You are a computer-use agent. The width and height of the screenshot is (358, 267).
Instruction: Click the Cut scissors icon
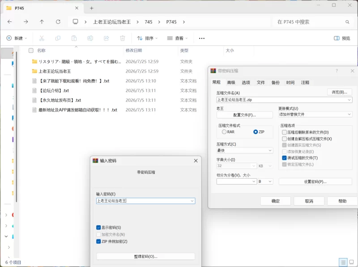[x=42, y=38]
